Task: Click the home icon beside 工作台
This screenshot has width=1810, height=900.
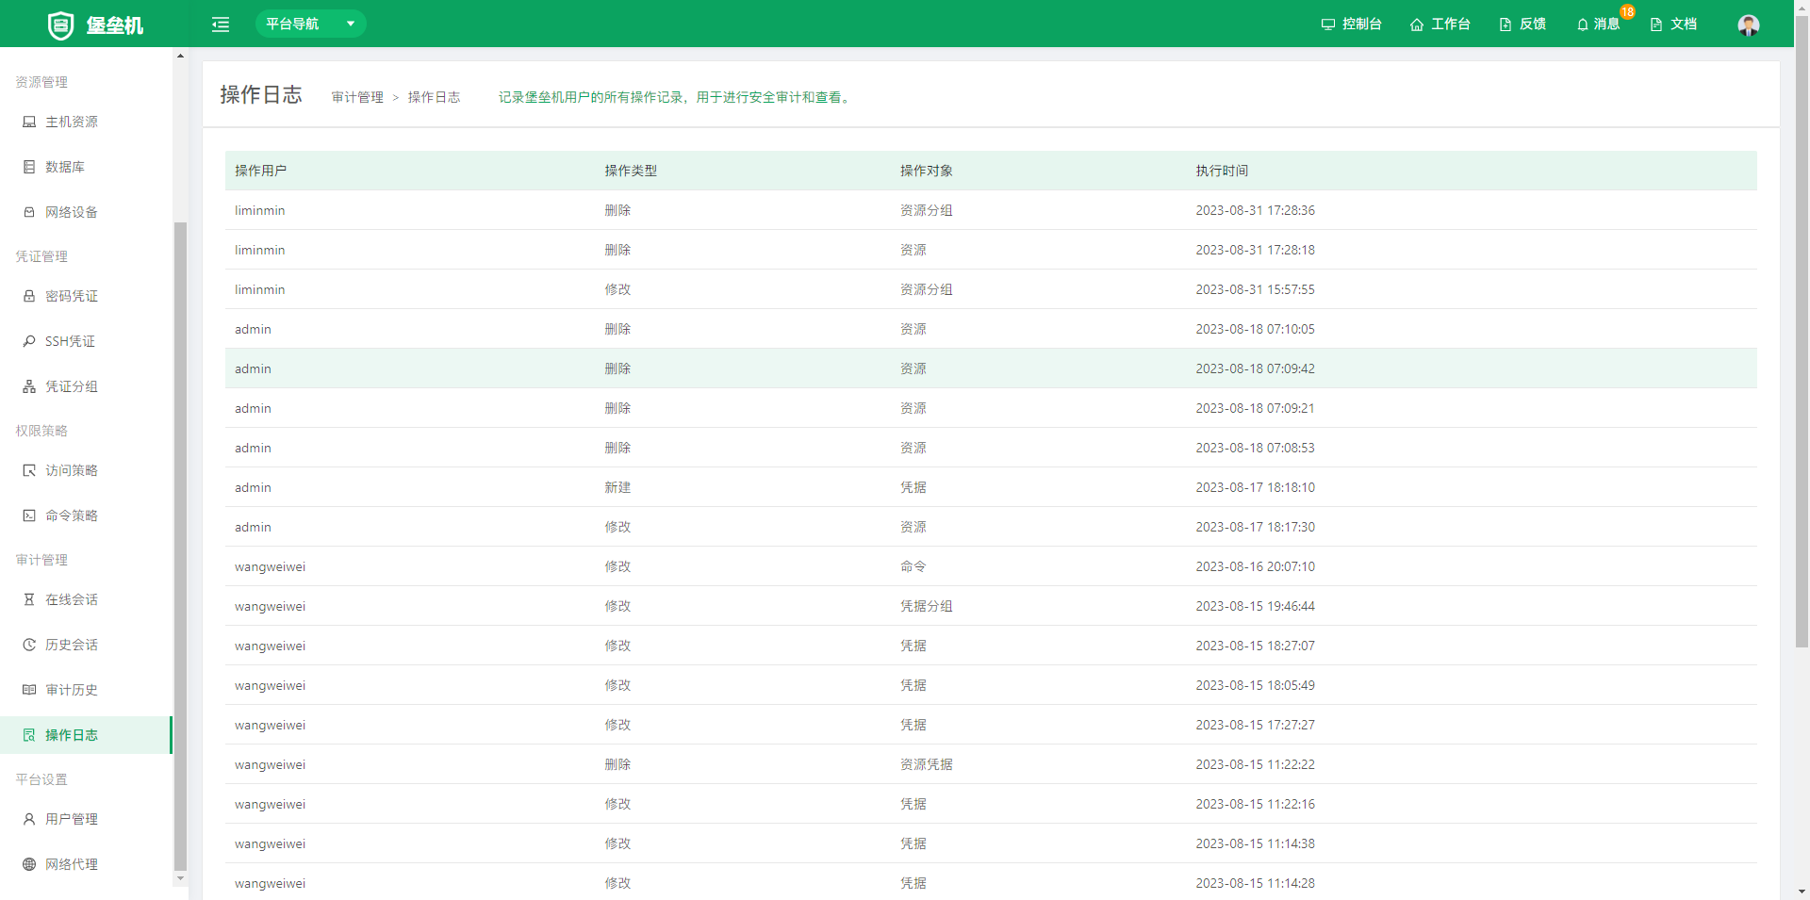Action: click(x=1417, y=25)
